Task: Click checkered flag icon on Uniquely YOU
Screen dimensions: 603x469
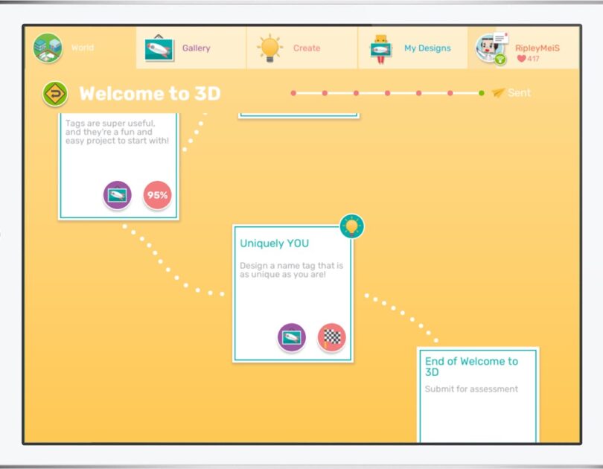Action: click(332, 337)
